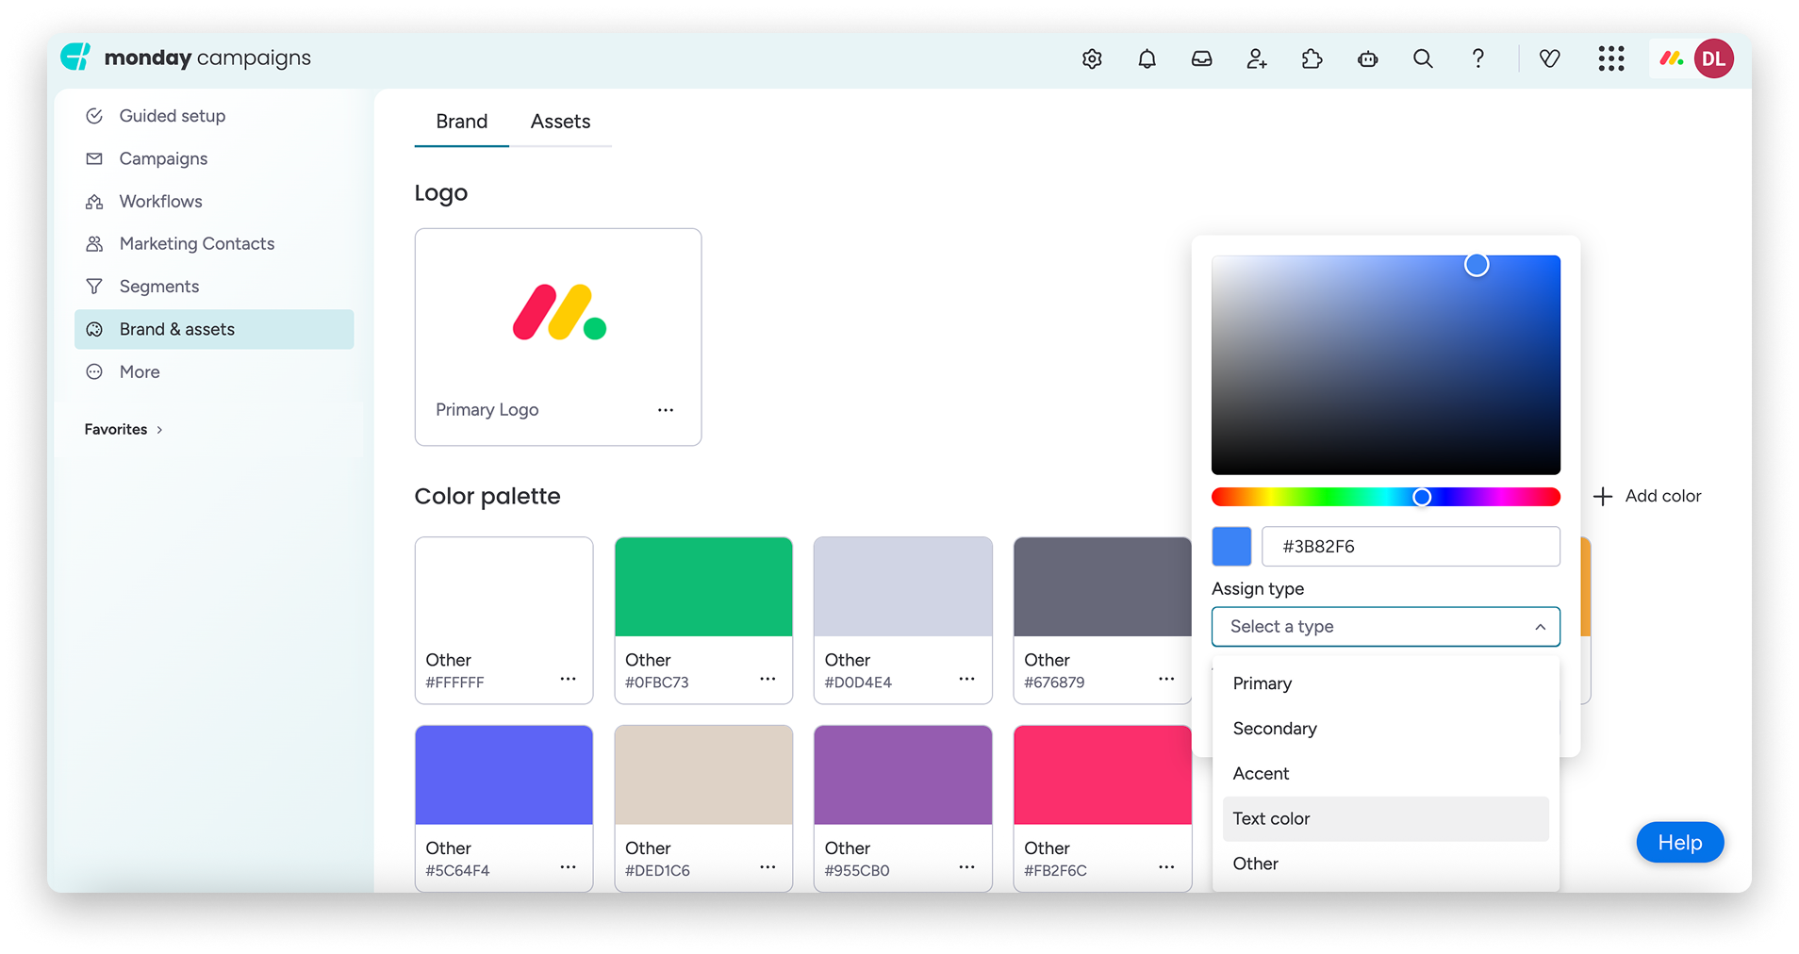Open the DL user avatar menu
The height and width of the screenshot is (954, 1799).
coord(1713,58)
